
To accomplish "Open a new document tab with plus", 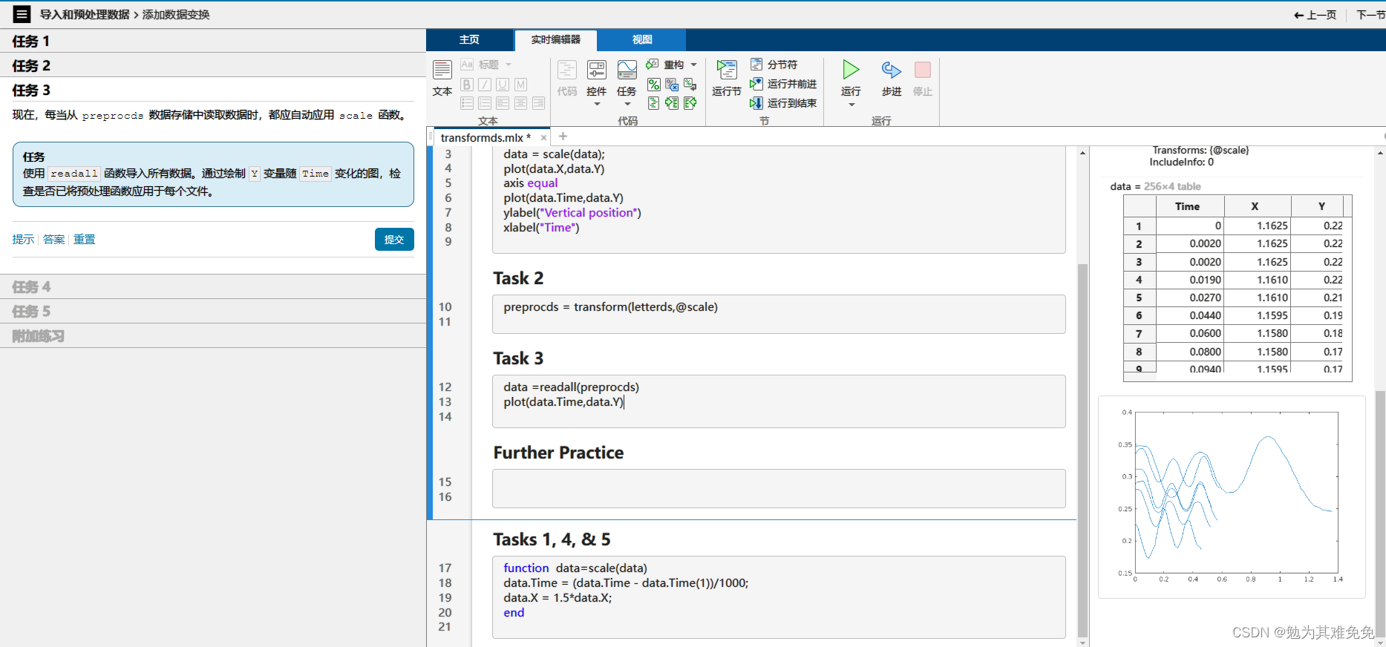I will click(x=563, y=136).
